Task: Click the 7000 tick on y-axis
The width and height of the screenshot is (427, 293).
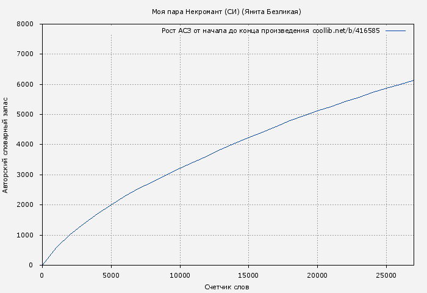Action: click(24, 54)
